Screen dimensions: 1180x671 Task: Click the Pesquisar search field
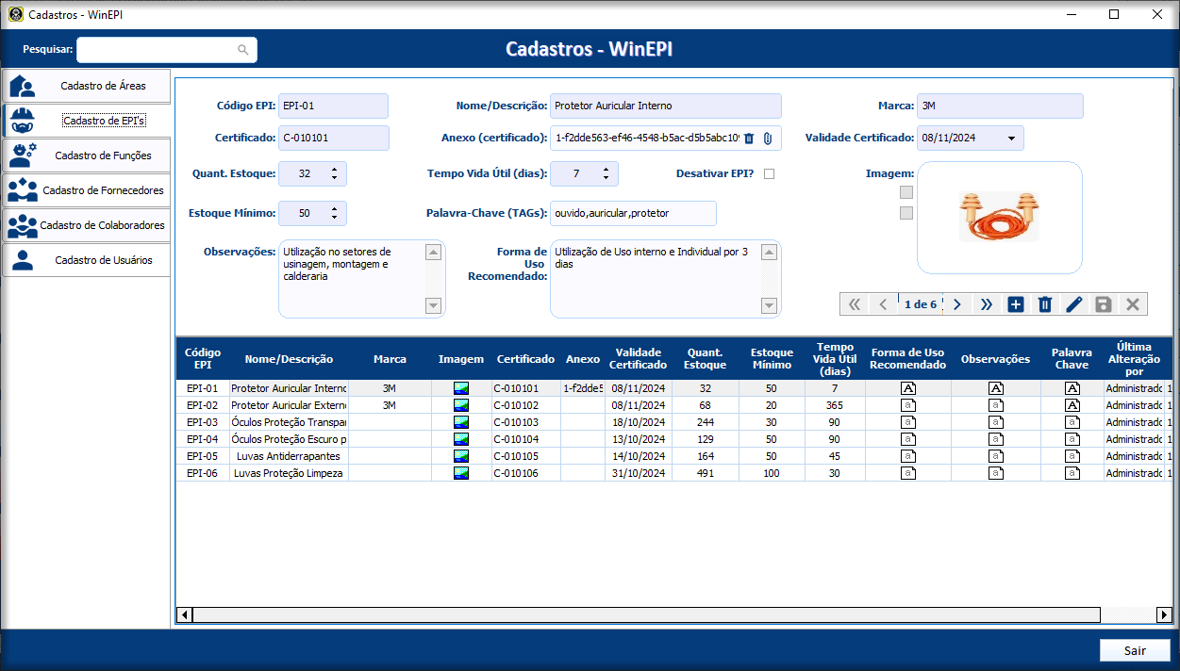tap(157, 50)
